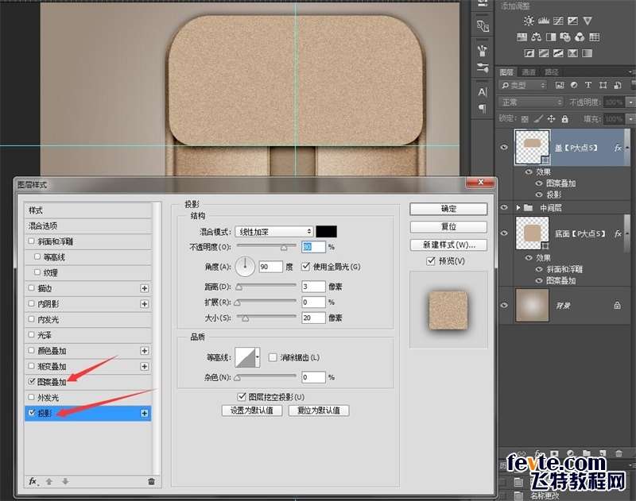Click the black shadow color swatch
The image size is (636, 501).
[x=326, y=231]
